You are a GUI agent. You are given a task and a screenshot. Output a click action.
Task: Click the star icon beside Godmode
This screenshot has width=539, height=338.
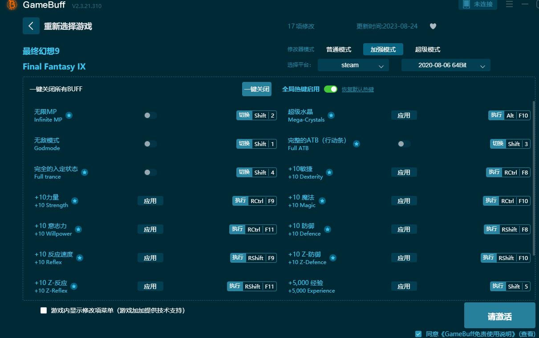[66, 144]
